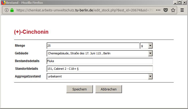Click the Firefox logo in the title bar
This screenshot has height=109, width=188.
click(x=3, y=2)
